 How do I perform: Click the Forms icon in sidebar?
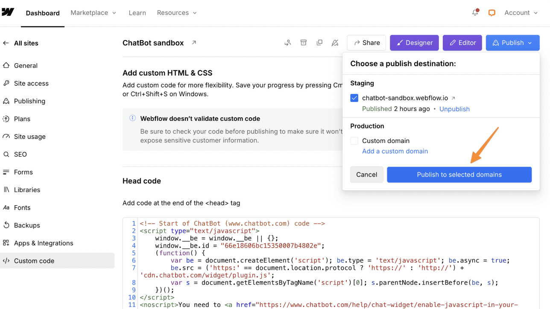(6, 172)
